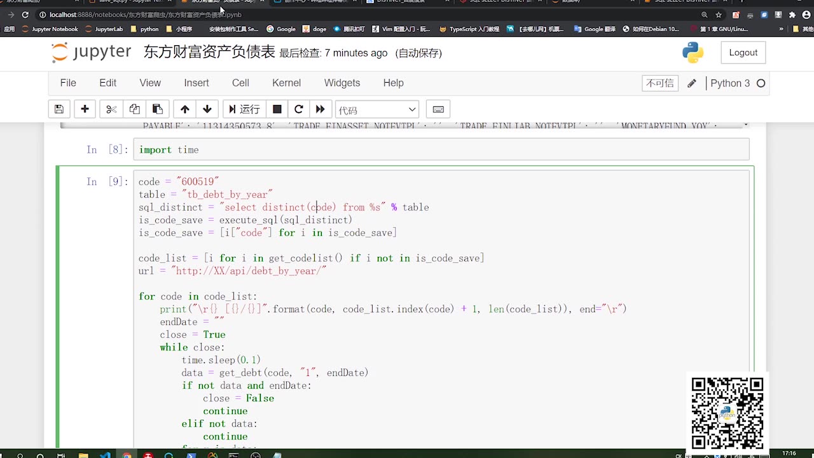Click the Python 3 kernel name label
The image size is (814, 458).
pos(730,83)
